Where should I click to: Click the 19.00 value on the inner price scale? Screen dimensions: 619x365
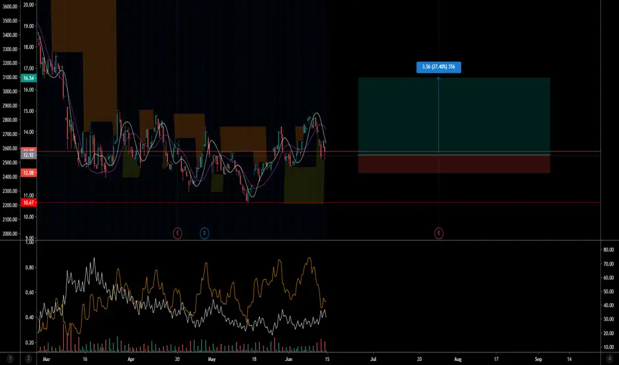29,26
